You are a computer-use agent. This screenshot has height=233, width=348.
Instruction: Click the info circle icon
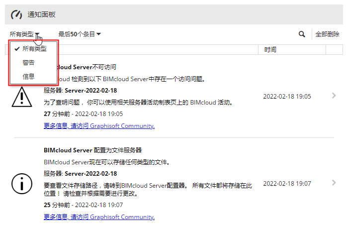[22, 184]
